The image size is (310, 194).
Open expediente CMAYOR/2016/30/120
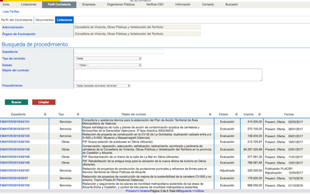coord(15,136)
